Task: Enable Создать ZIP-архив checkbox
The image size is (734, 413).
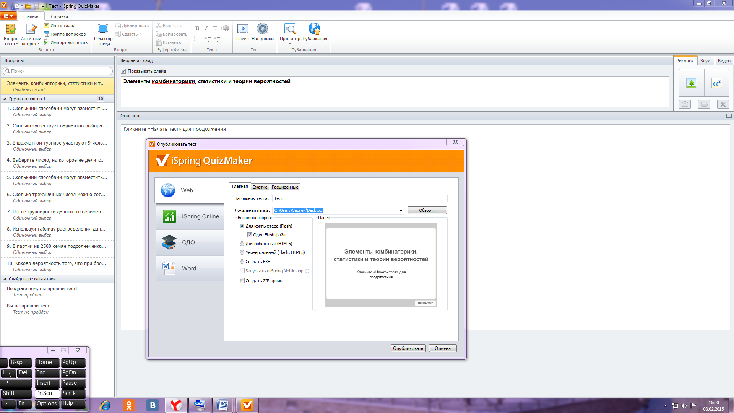Action: point(242,281)
